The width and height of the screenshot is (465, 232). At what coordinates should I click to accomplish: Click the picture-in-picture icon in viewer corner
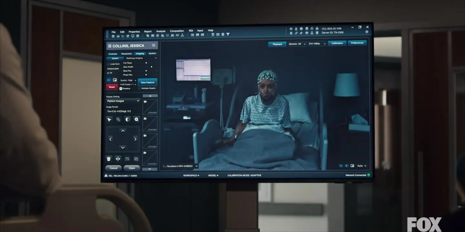352,166
